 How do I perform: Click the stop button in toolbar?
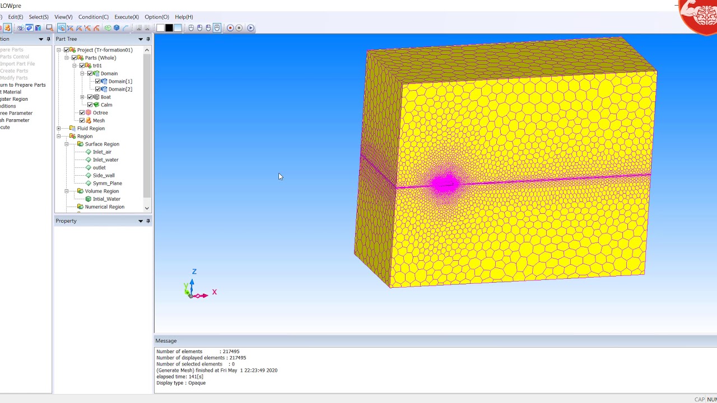[x=239, y=28]
